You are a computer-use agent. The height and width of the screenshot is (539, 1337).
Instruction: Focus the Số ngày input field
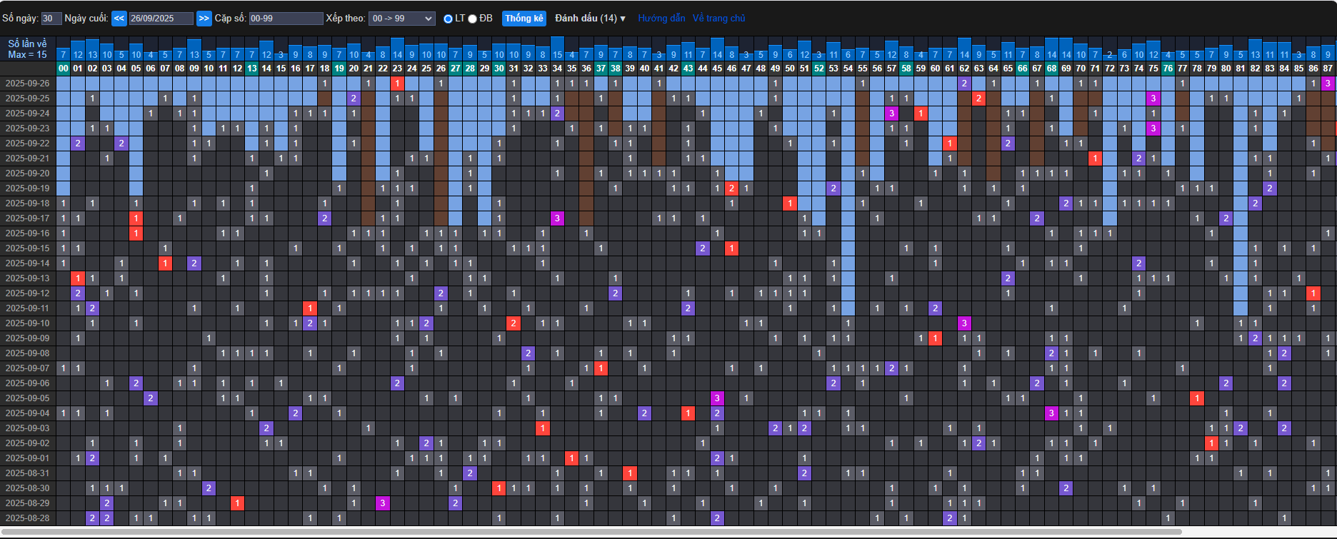pos(51,19)
